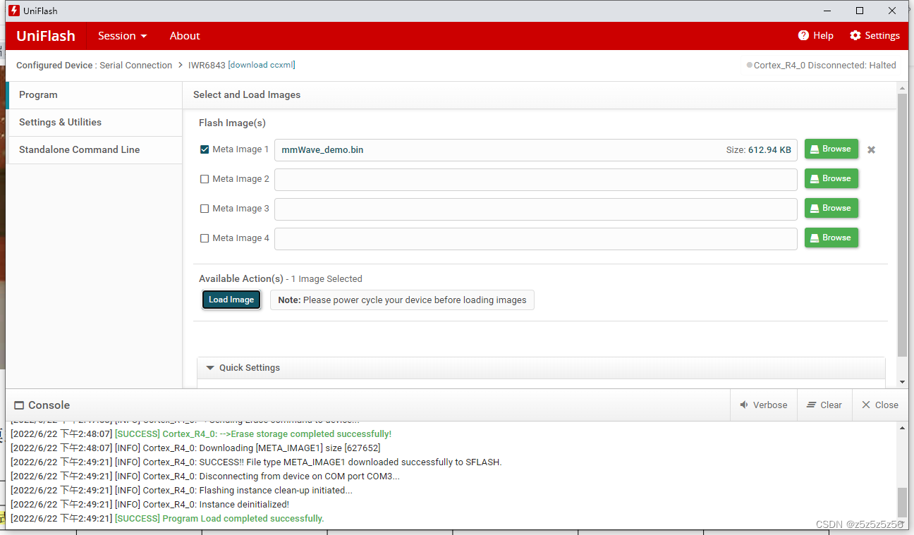Image resolution: width=914 pixels, height=535 pixels.
Task: Select the Program tab
Action: coord(95,95)
